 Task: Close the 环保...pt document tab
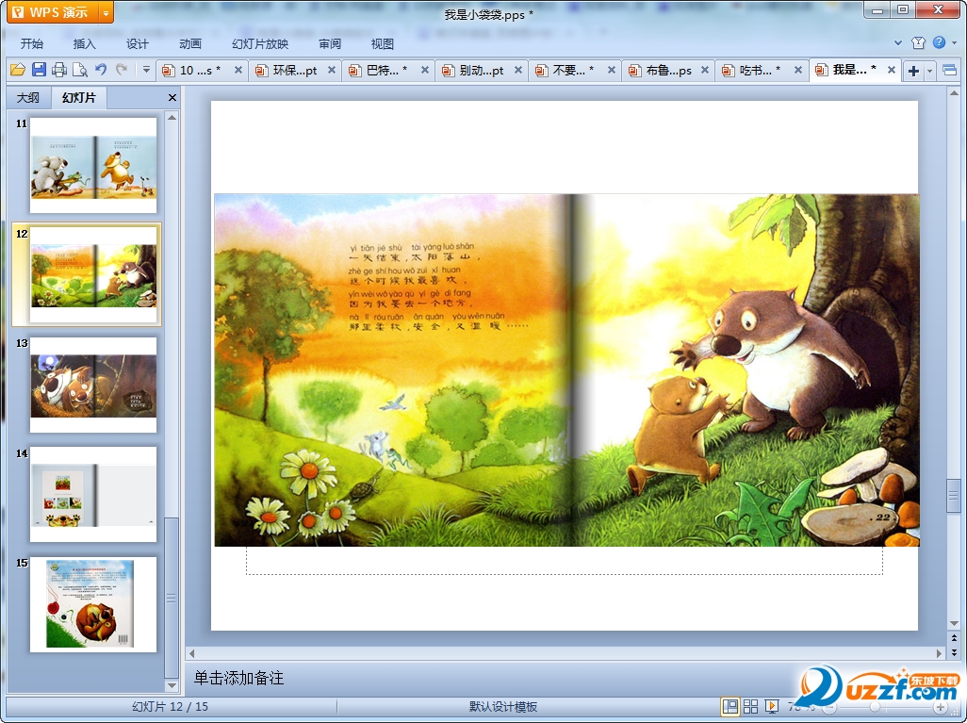click(x=332, y=71)
